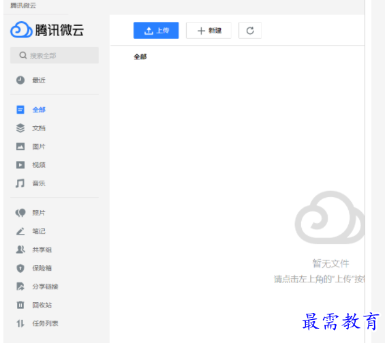Show 图片 images category

(39, 147)
